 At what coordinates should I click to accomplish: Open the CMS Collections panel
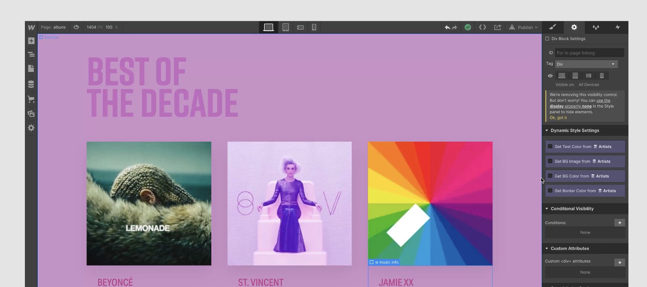coord(31,84)
